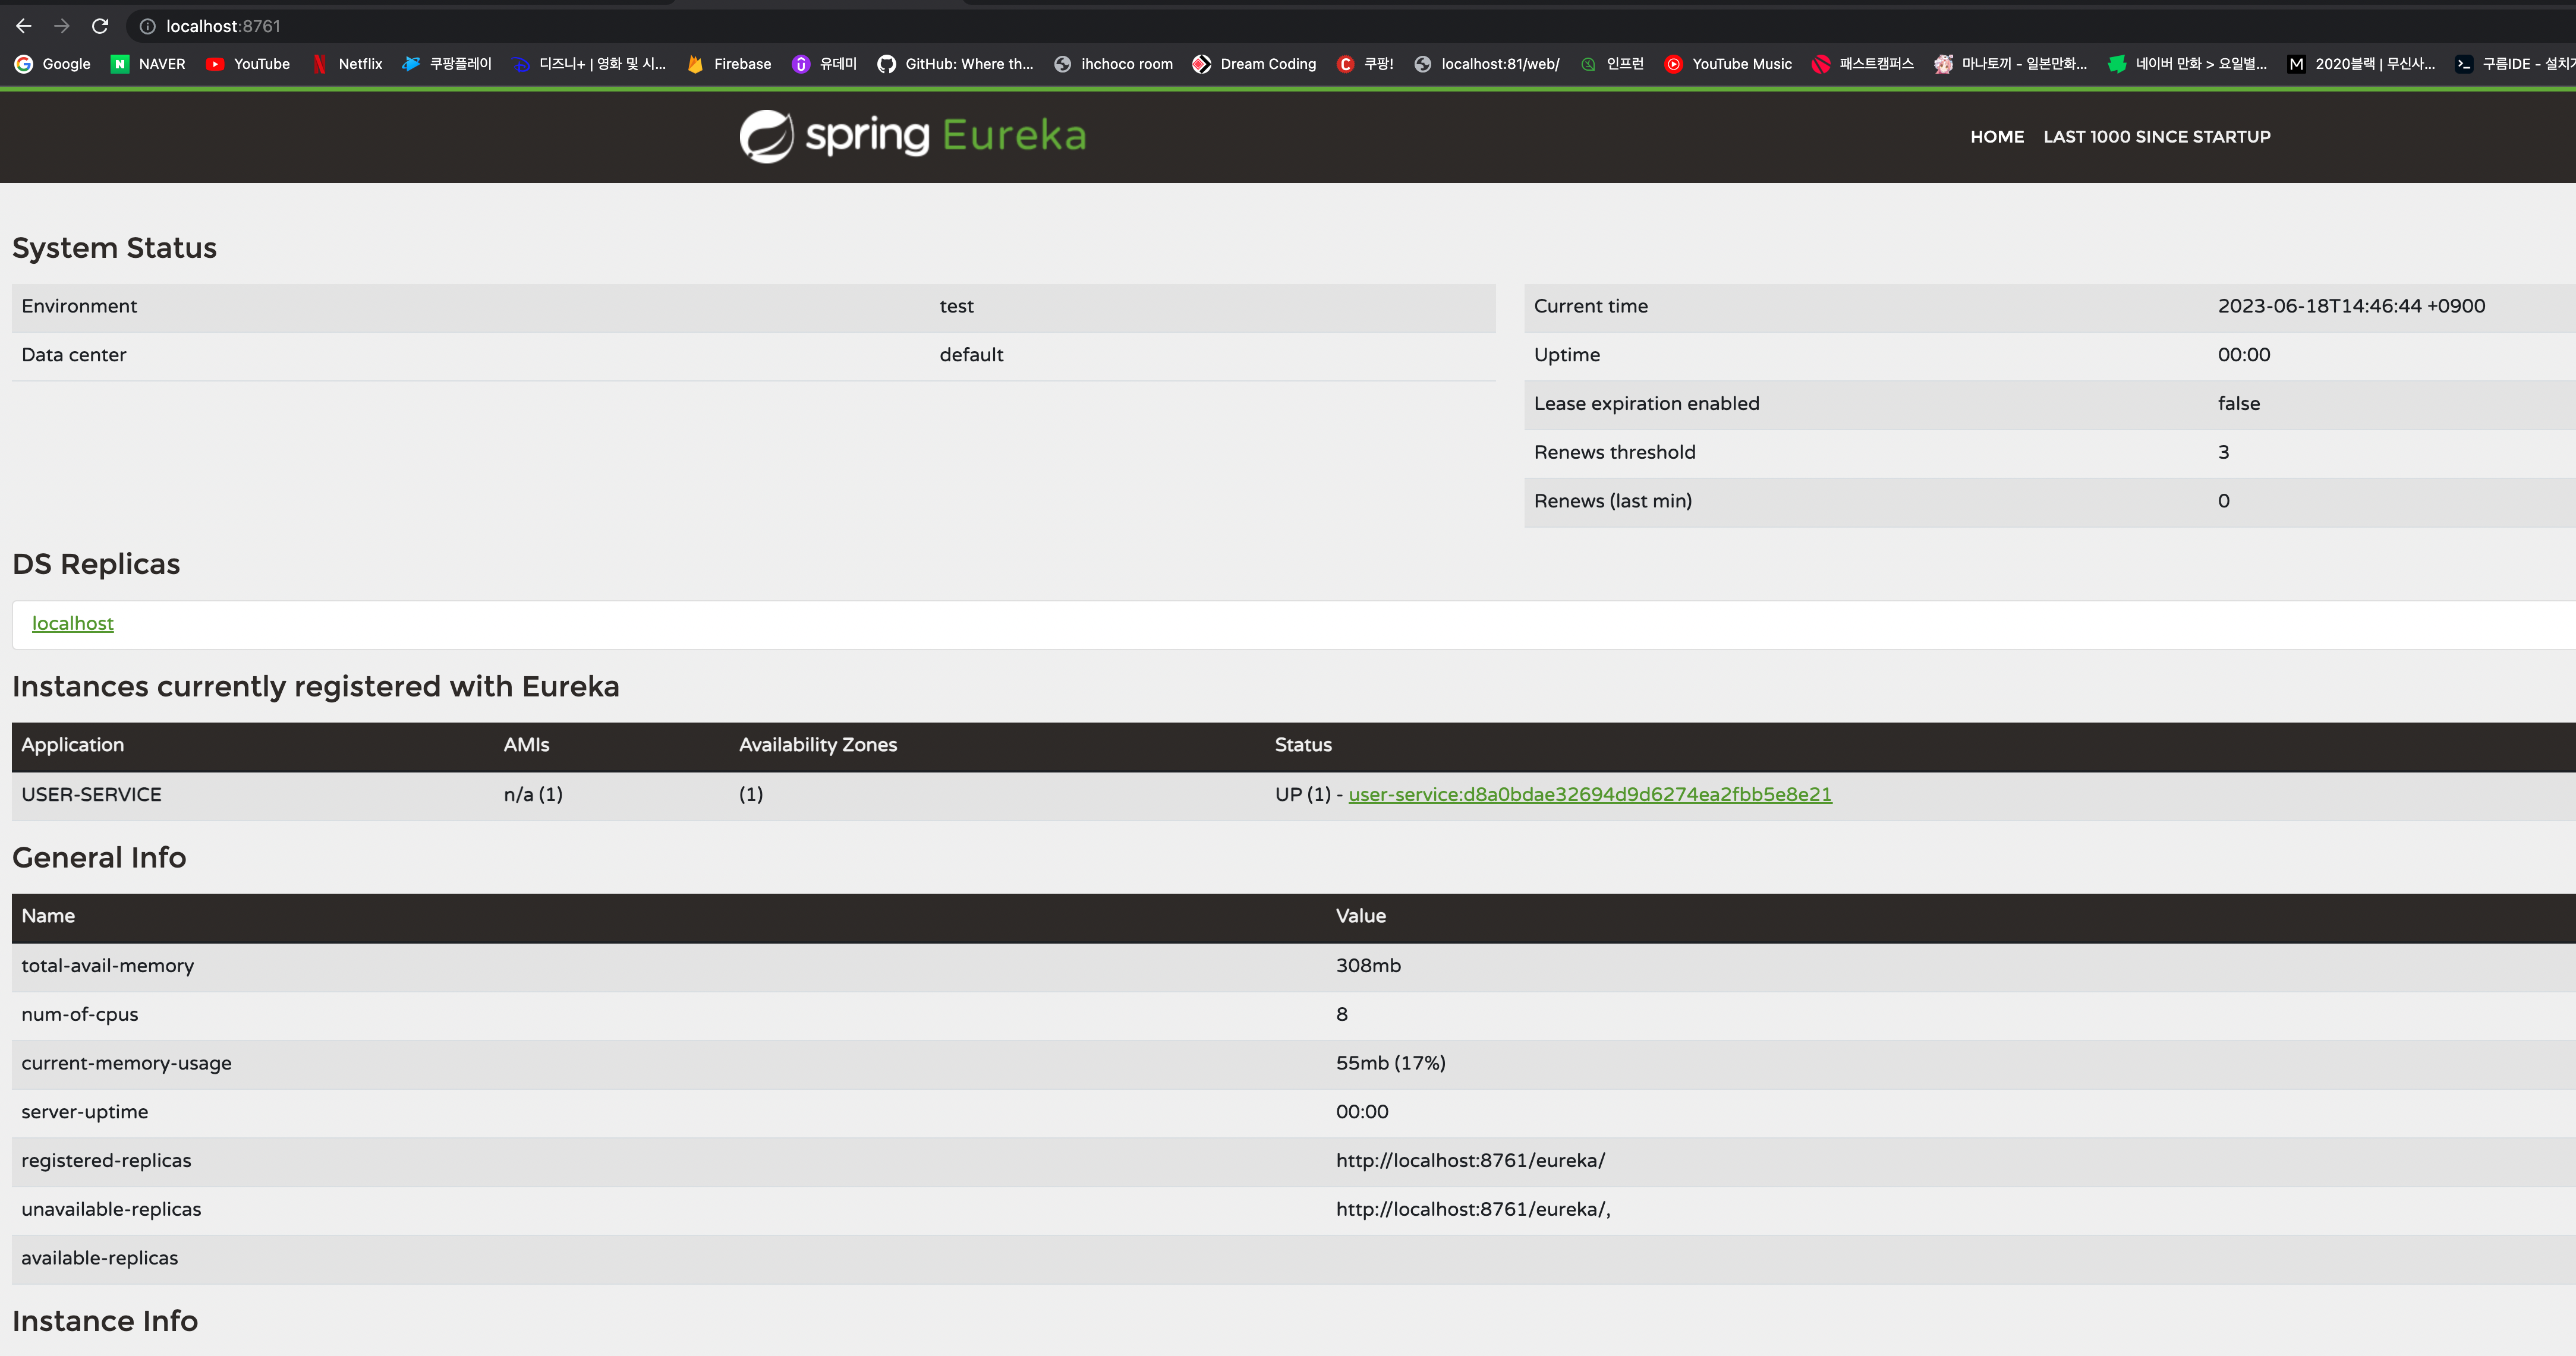Screen dimensions: 2576x1356
Task: Click the Renews threshold value '3'
Action: click(x=2223, y=453)
